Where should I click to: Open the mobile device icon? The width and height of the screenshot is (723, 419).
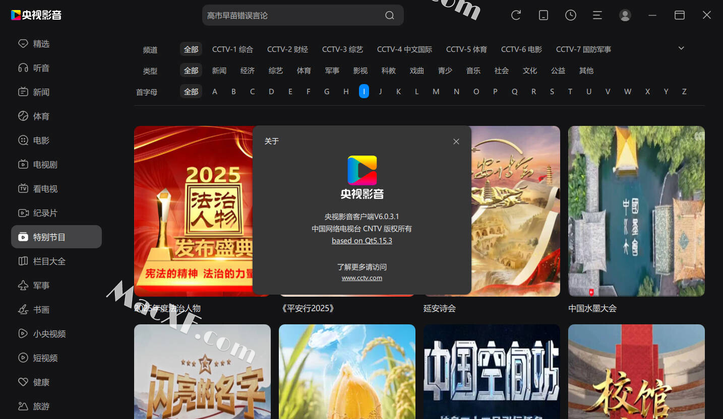pyautogui.click(x=544, y=15)
